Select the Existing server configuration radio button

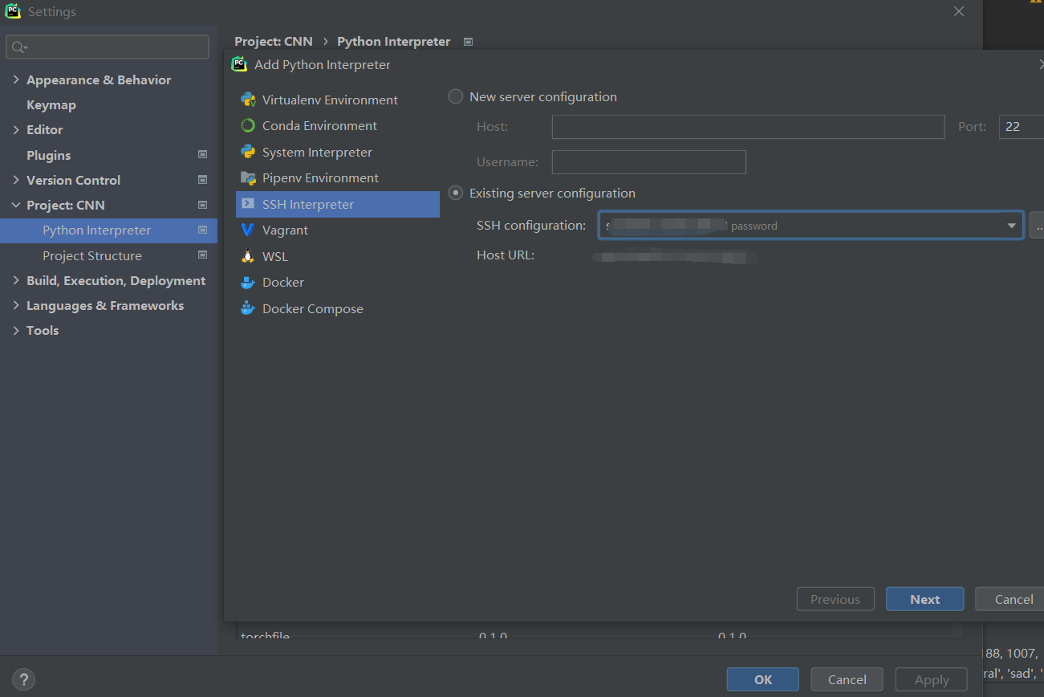[455, 193]
